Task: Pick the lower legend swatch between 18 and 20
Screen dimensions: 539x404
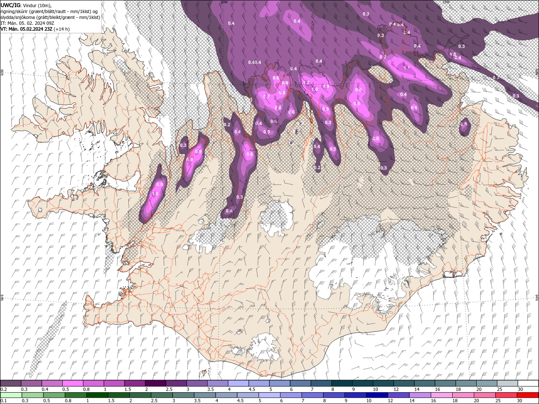Action: tap(462, 395)
